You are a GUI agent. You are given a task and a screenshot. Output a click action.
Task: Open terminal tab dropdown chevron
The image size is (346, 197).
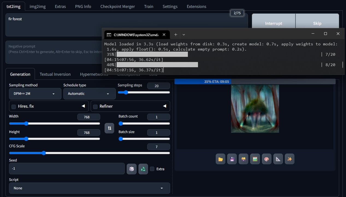pyautogui.click(x=184, y=34)
